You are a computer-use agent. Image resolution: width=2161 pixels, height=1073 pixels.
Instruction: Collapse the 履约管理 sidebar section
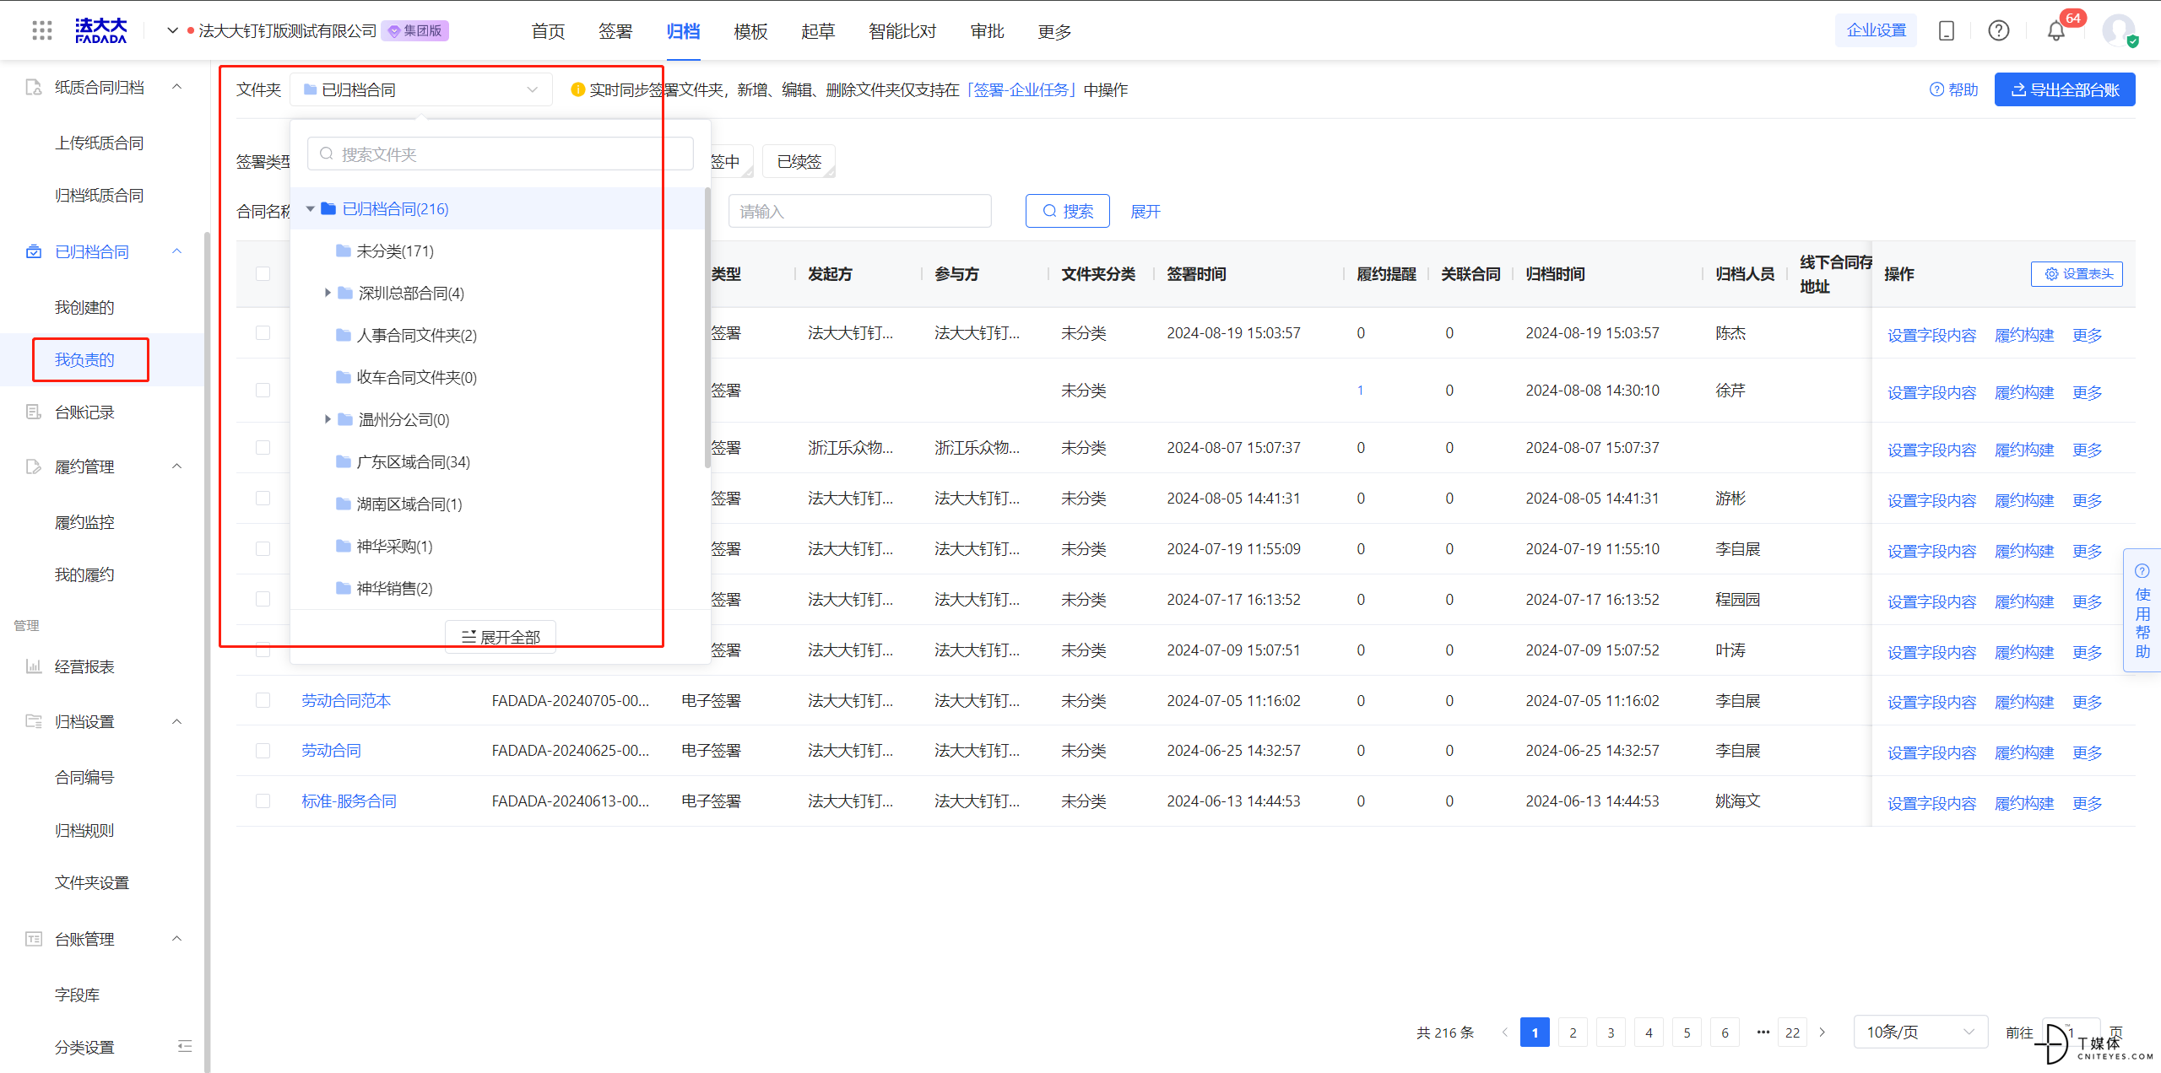176,466
